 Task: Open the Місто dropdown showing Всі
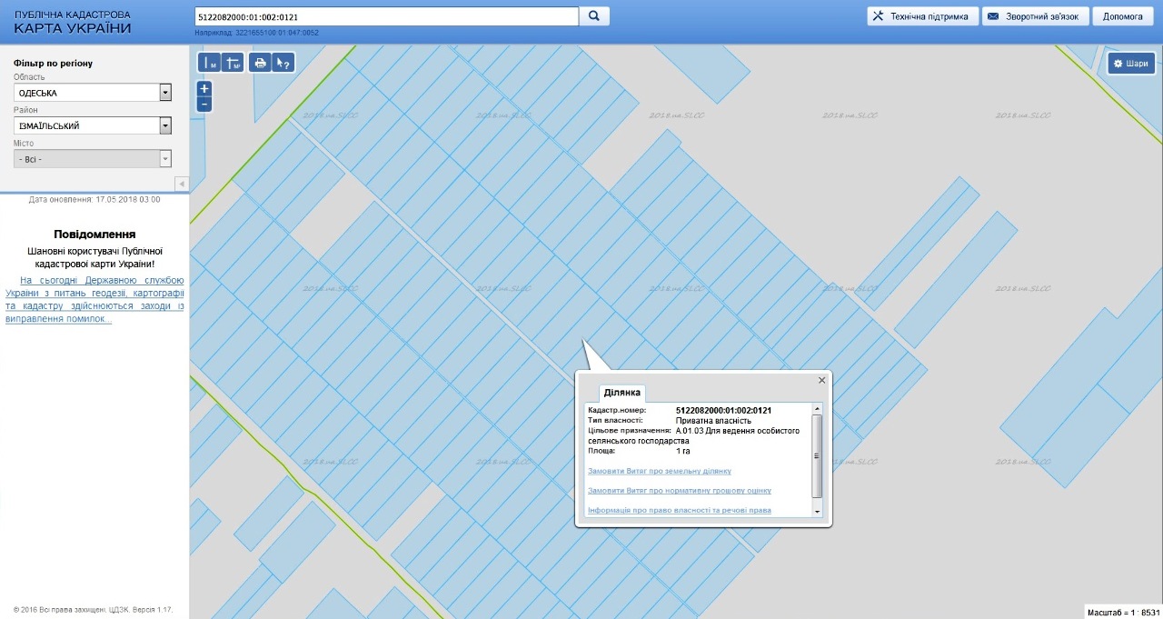93,159
